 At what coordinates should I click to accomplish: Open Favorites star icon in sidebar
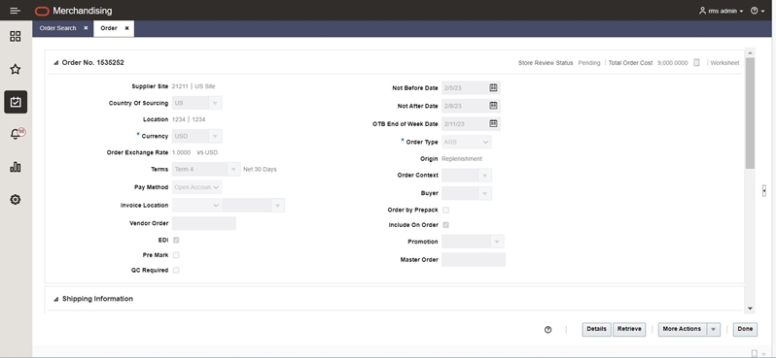point(16,69)
